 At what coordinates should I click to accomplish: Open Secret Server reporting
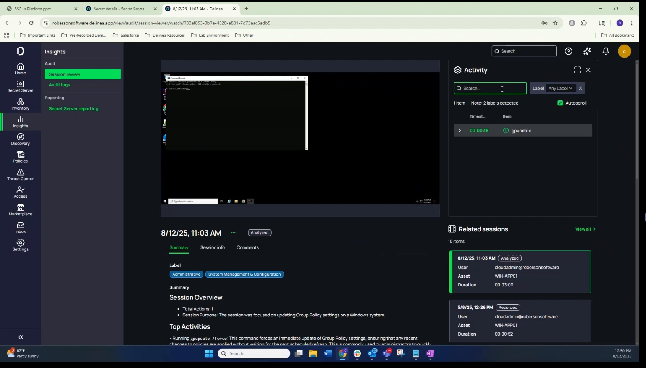[74, 108]
